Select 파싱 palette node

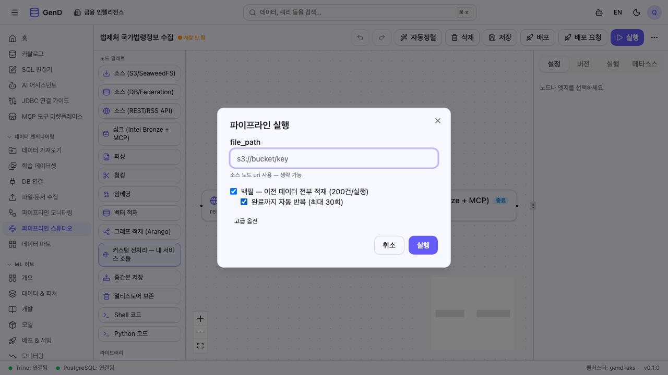139,157
